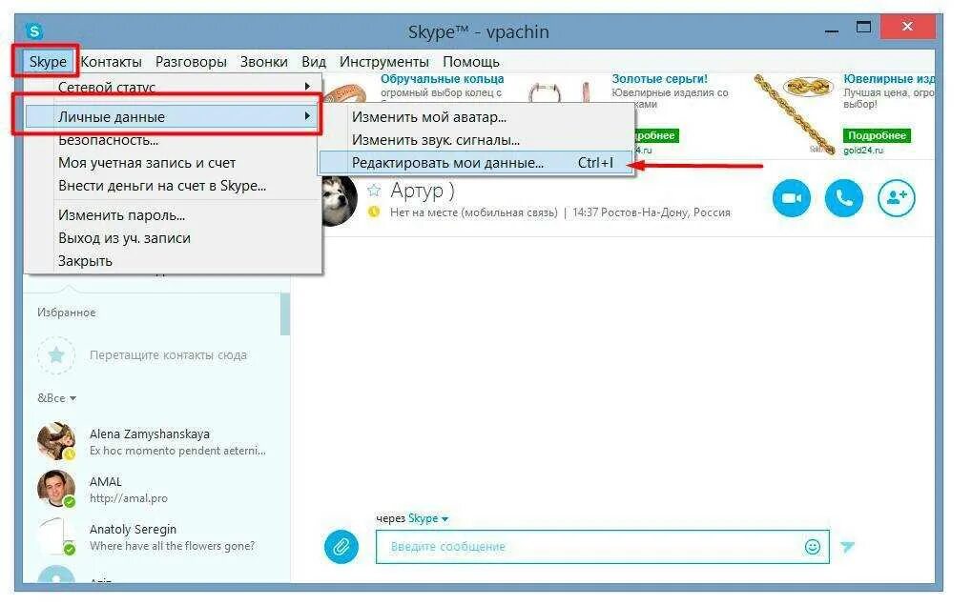
Task: Start a video call with Артур
Action: (x=791, y=198)
